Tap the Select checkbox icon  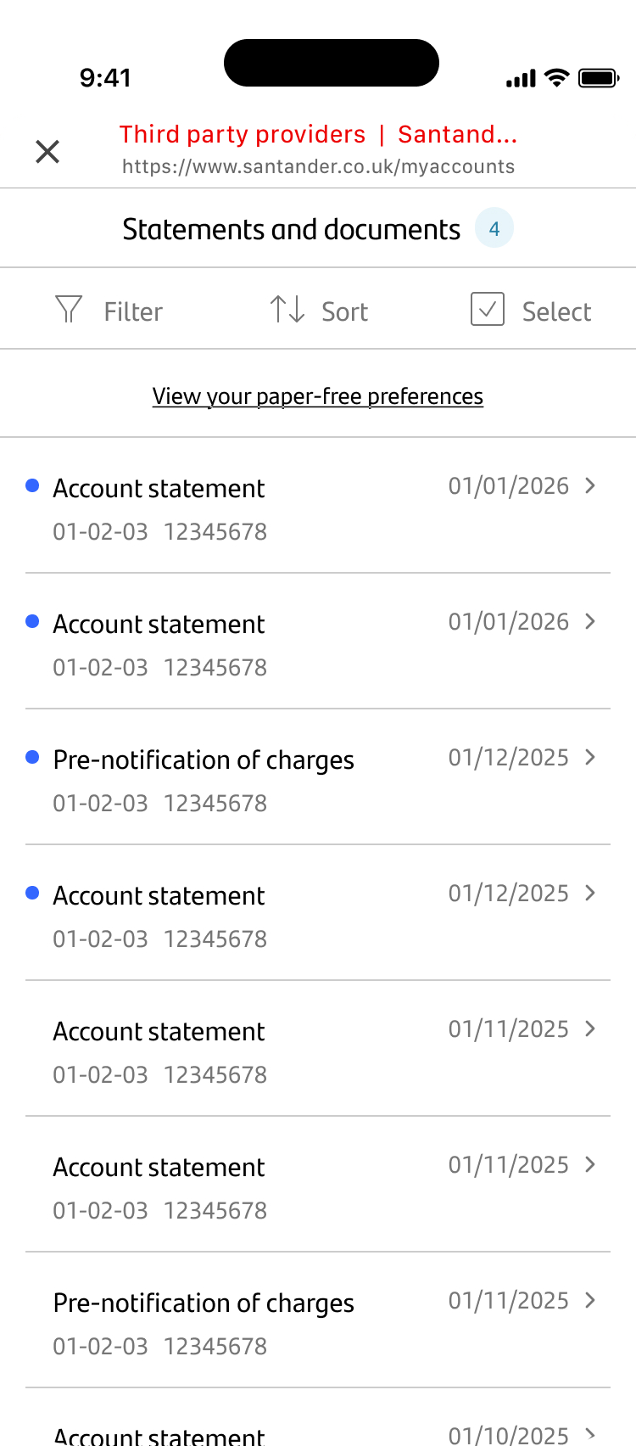click(488, 310)
